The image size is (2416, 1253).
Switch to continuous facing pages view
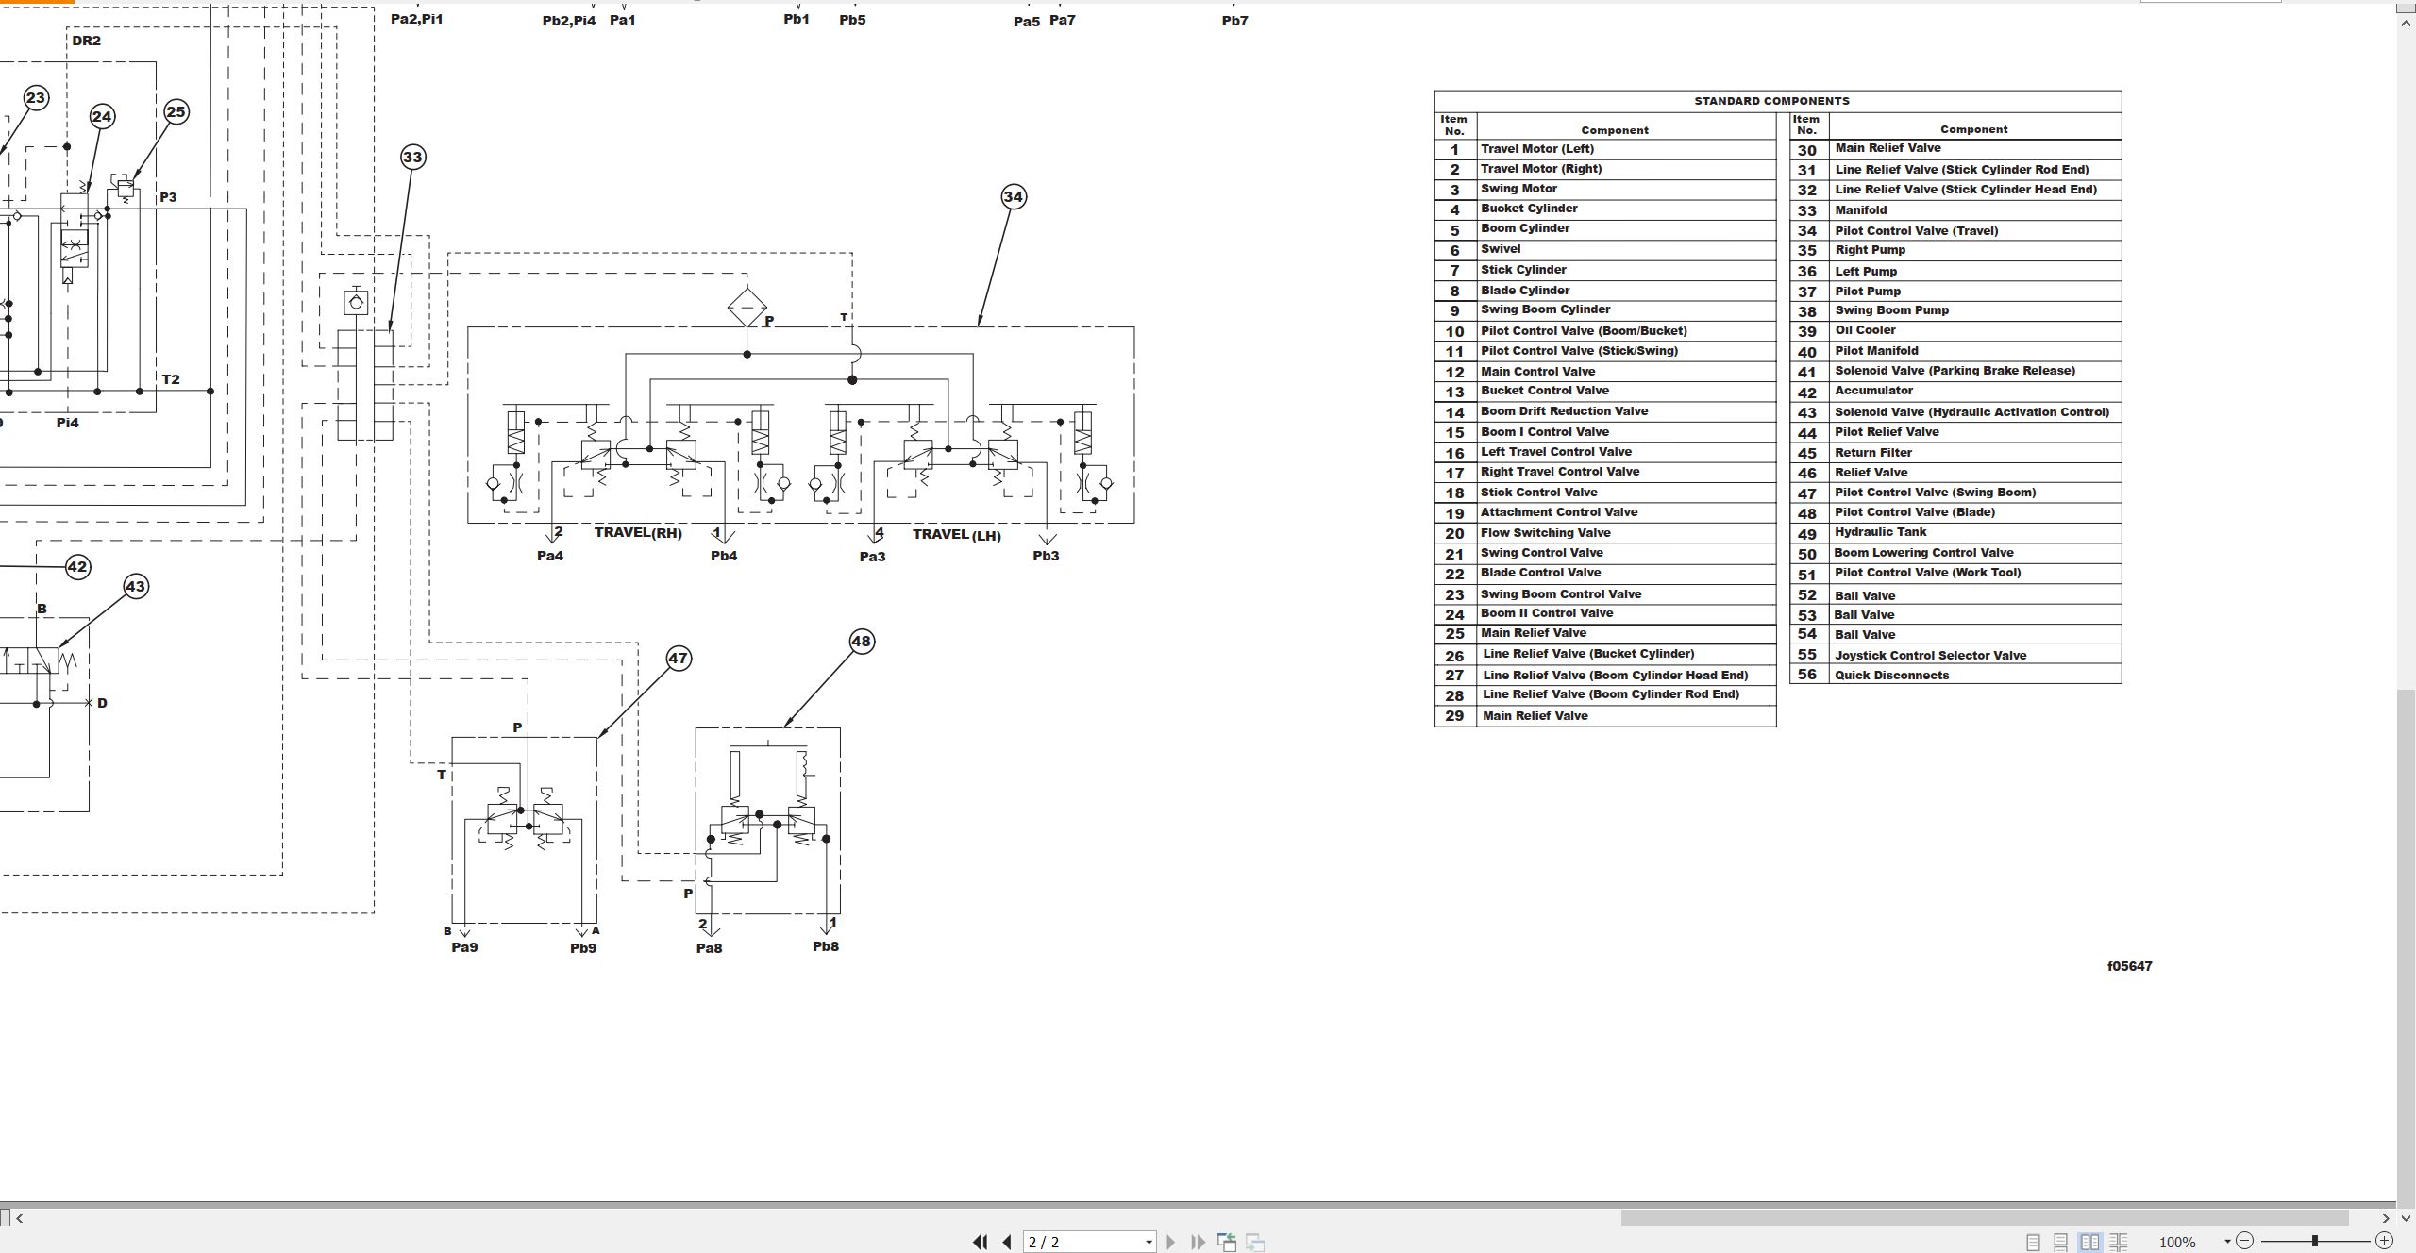pos(2118,1242)
